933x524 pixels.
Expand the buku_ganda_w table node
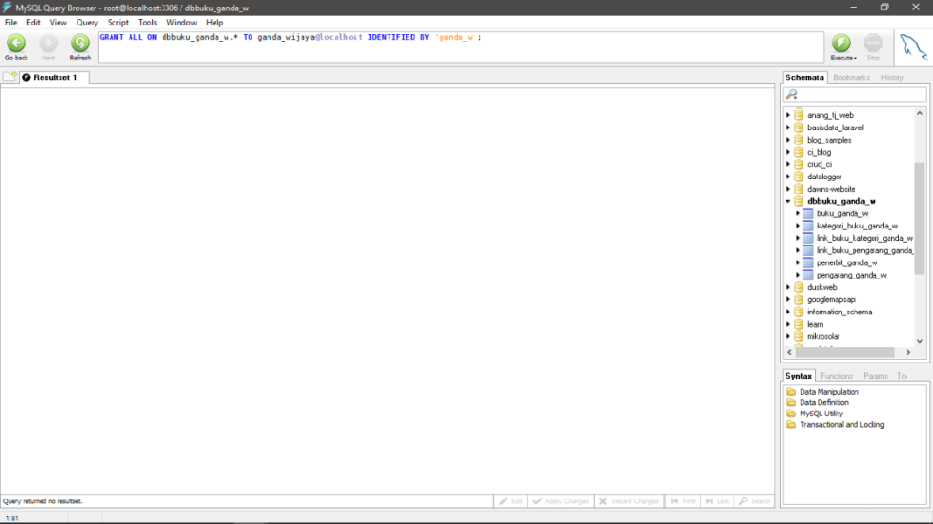click(x=798, y=213)
